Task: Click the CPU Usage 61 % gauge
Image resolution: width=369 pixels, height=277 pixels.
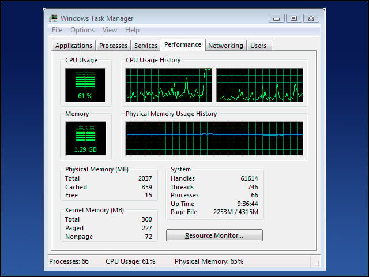Action: pos(85,85)
